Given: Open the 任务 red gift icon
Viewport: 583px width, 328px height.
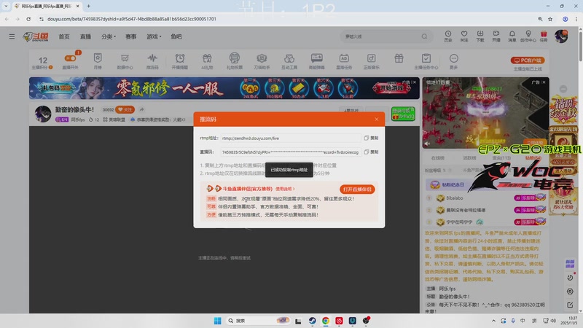Looking at the screenshot, I should coord(544,36).
